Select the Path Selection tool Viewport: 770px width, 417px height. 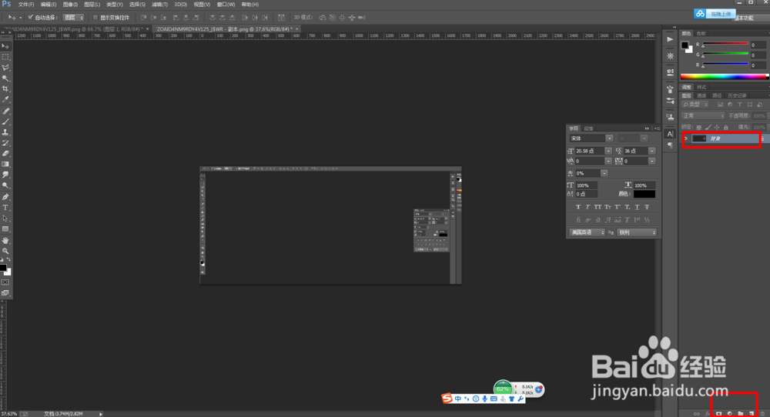click(x=5, y=219)
